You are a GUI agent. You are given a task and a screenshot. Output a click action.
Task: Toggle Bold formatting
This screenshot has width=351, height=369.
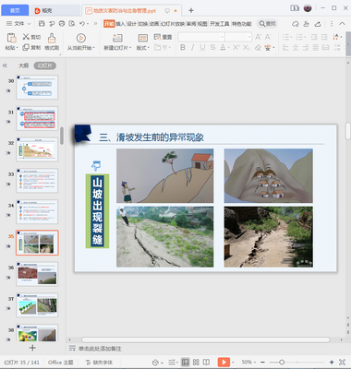click(183, 48)
